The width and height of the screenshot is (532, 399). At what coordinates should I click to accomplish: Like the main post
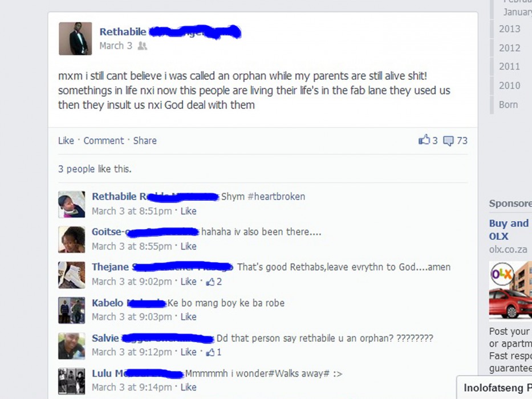[66, 140]
